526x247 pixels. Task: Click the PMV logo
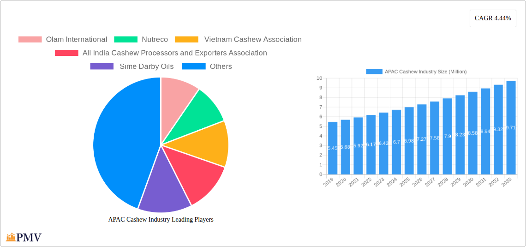(x=24, y=237)
